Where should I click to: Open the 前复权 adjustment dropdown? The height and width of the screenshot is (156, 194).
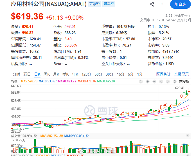click(x=184, y=82)
